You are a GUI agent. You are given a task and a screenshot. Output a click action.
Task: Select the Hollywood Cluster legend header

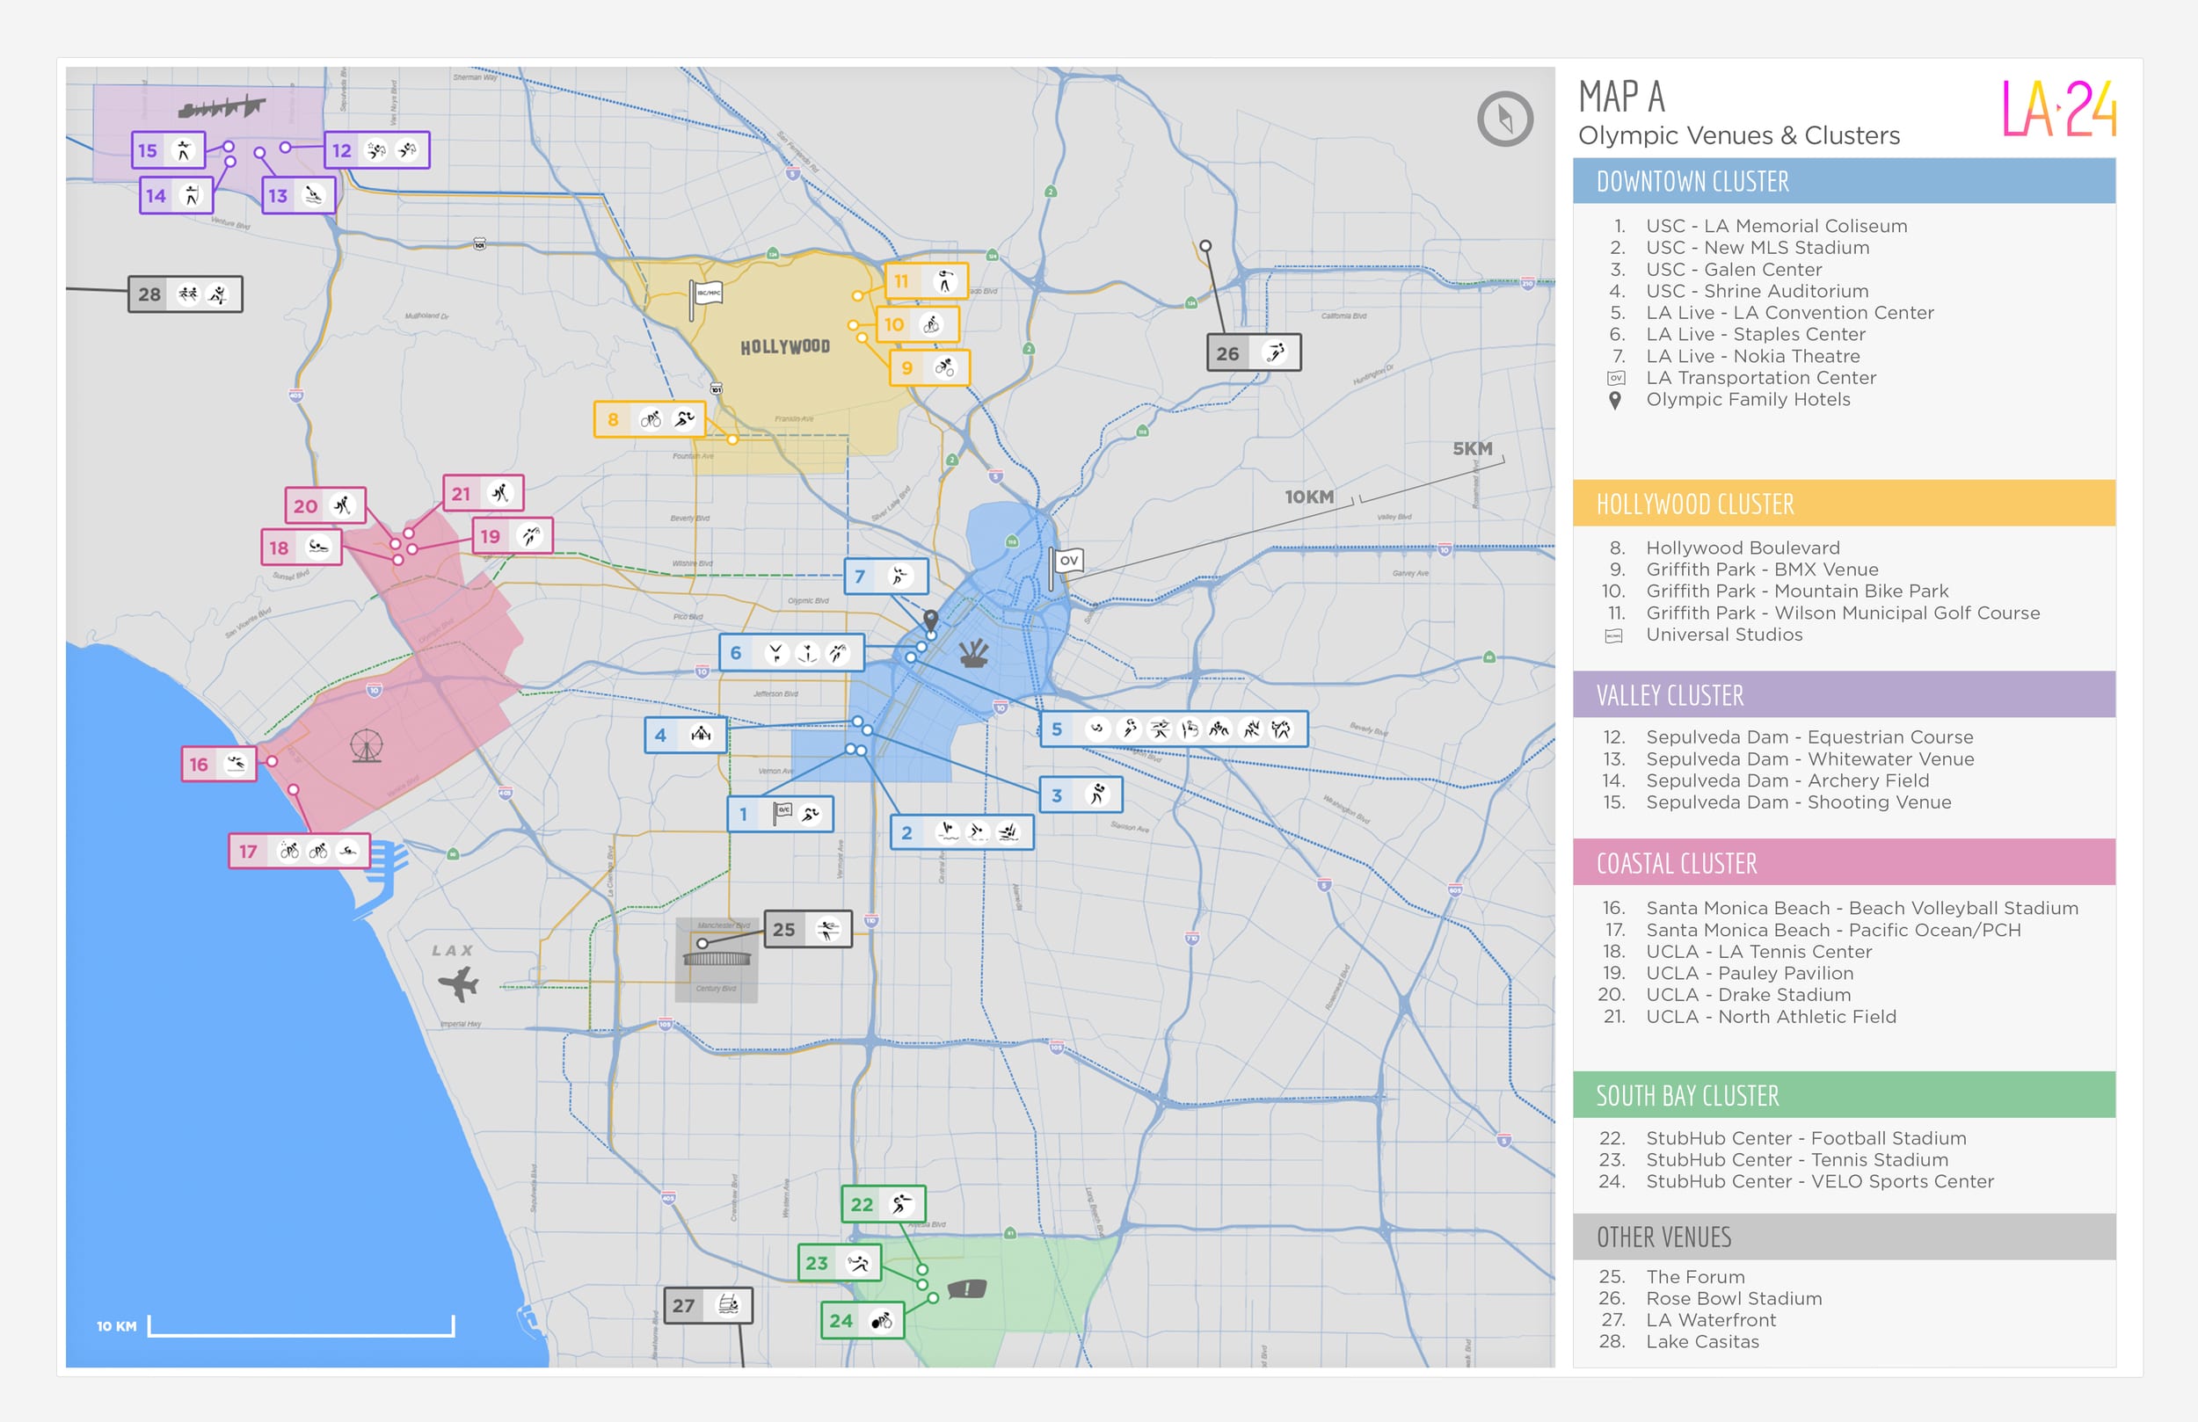tap(1844, 504)
